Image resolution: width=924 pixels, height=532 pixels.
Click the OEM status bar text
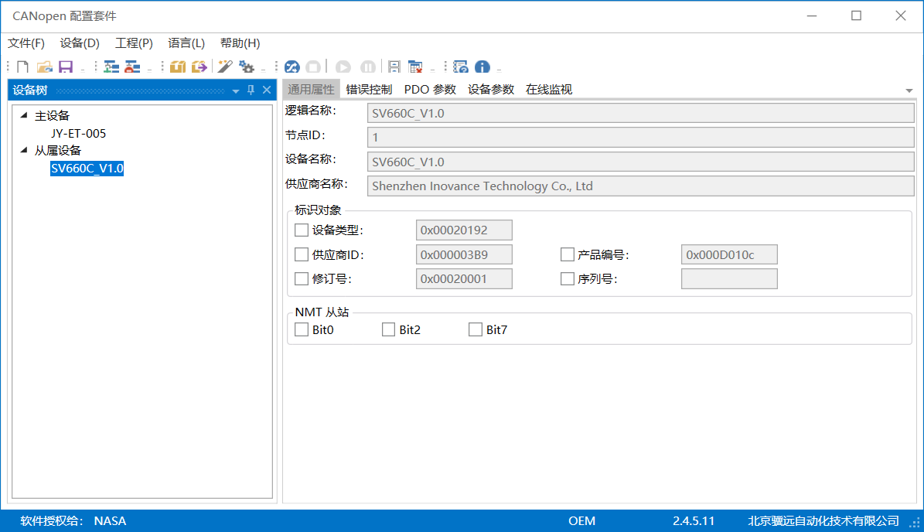point(581,521)
